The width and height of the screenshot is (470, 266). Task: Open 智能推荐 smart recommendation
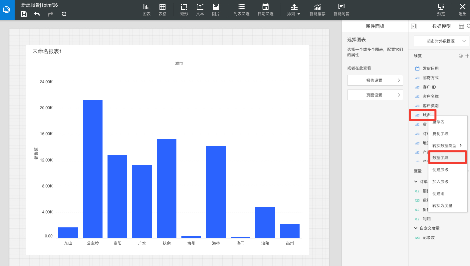[318, 10]
